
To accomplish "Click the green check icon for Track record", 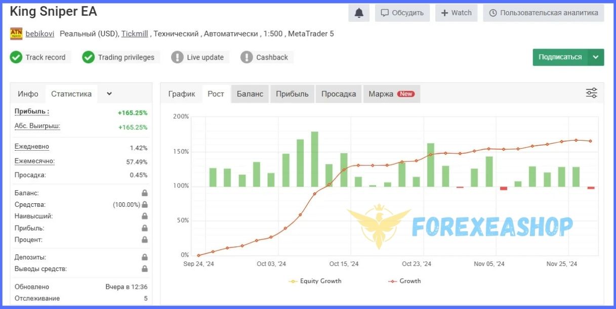I will point(16,57).
